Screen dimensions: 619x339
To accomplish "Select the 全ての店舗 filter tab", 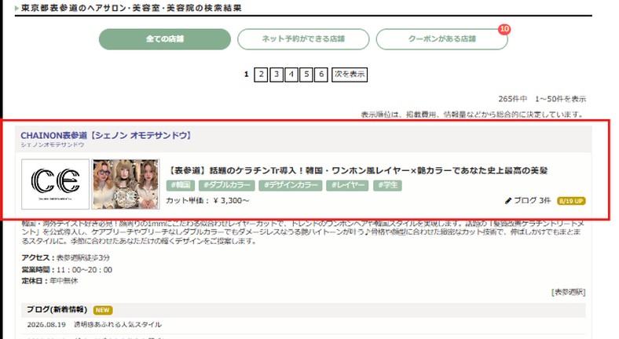I will (x=165, y=39).
